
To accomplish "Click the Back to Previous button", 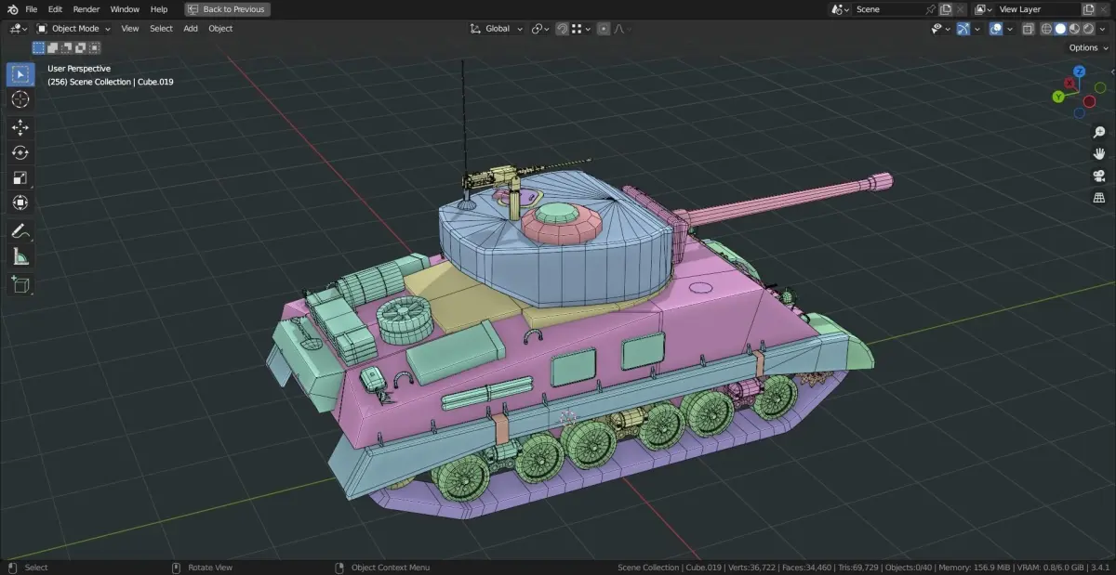I will [228, 9].
